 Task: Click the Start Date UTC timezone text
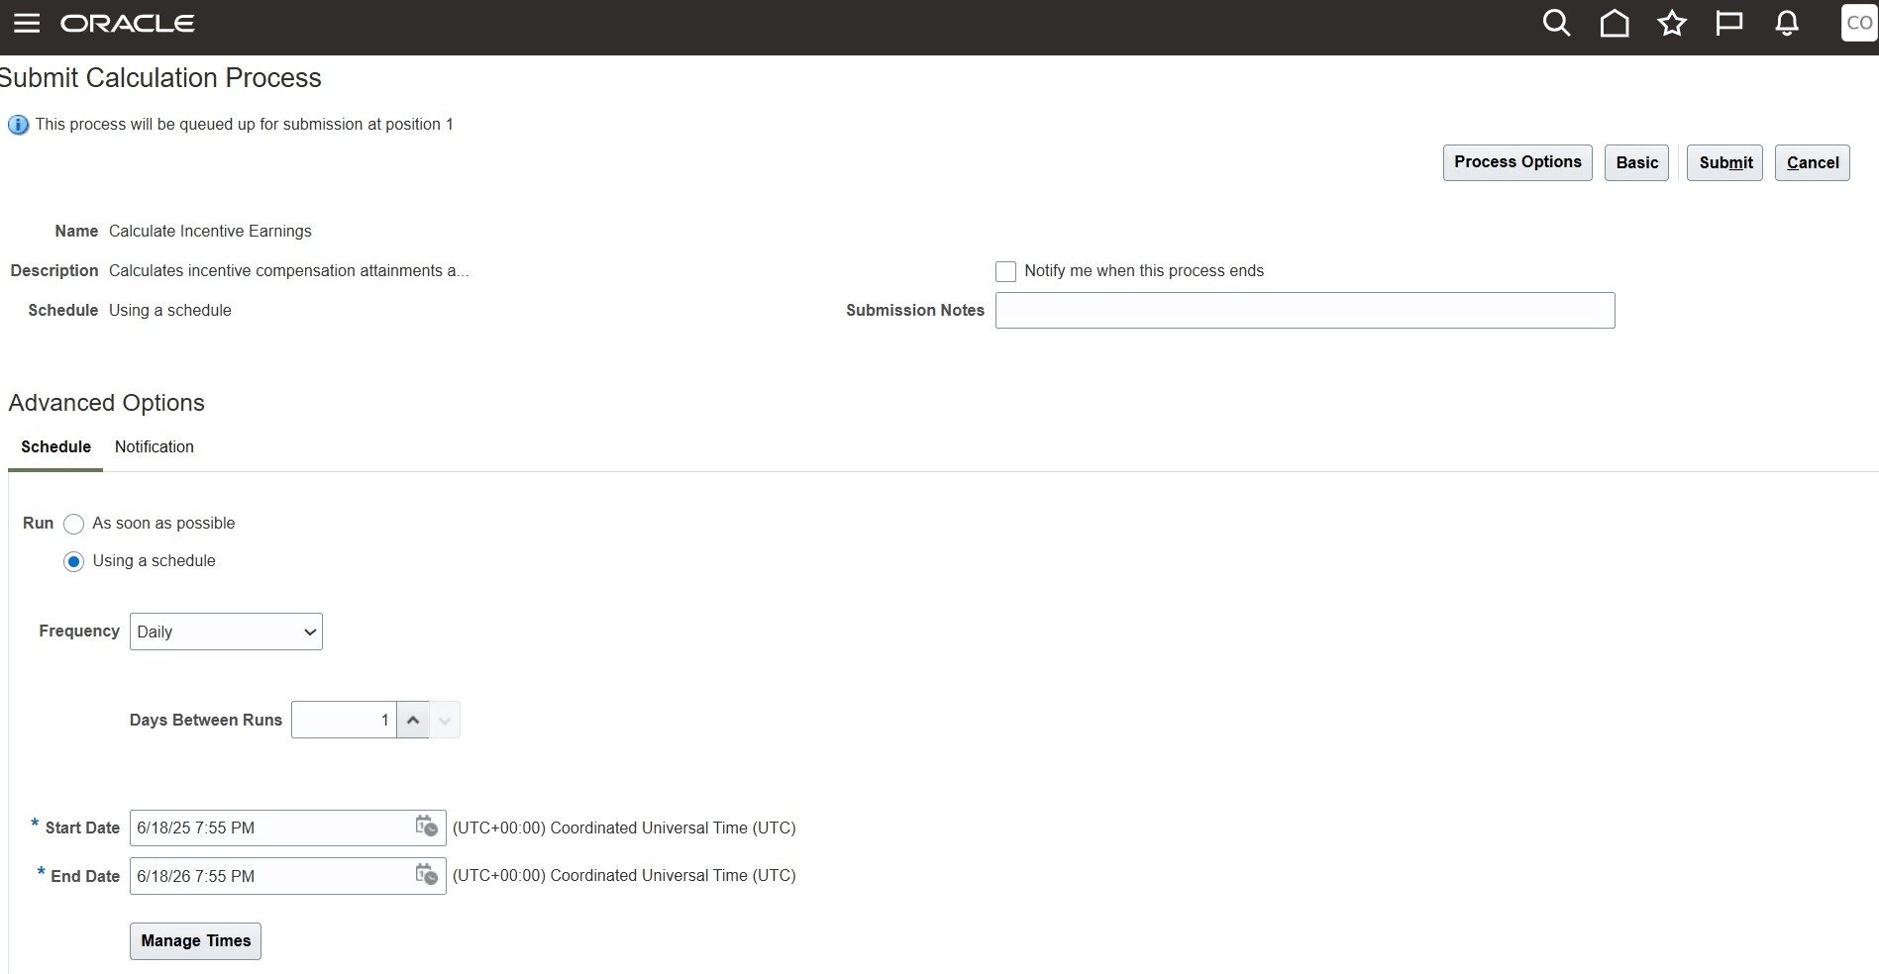coord(624,828)
